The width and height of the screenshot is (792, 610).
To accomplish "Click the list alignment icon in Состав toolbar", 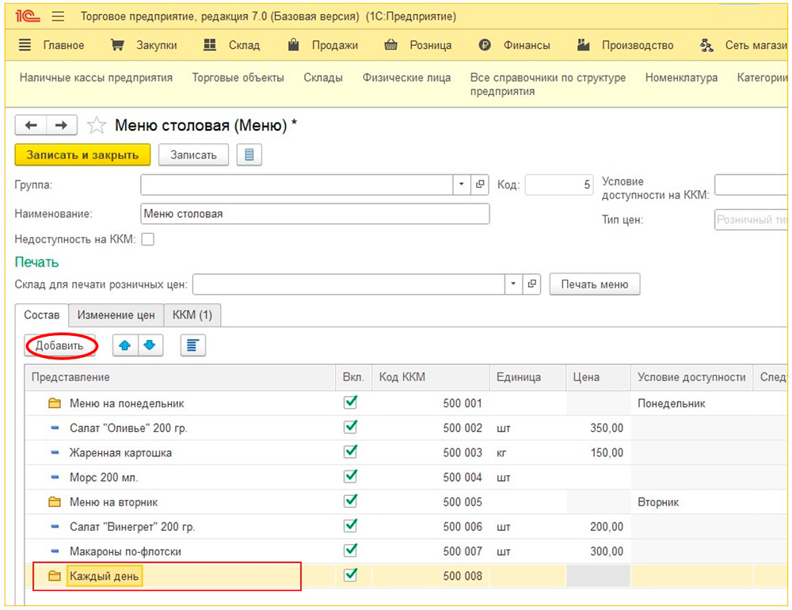I will click(x=192, y=345).
